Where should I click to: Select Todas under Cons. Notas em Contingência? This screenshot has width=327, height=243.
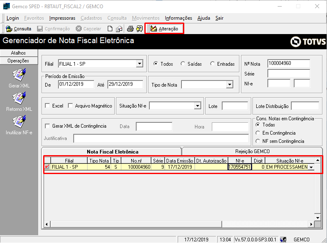(x=258, y=125)
